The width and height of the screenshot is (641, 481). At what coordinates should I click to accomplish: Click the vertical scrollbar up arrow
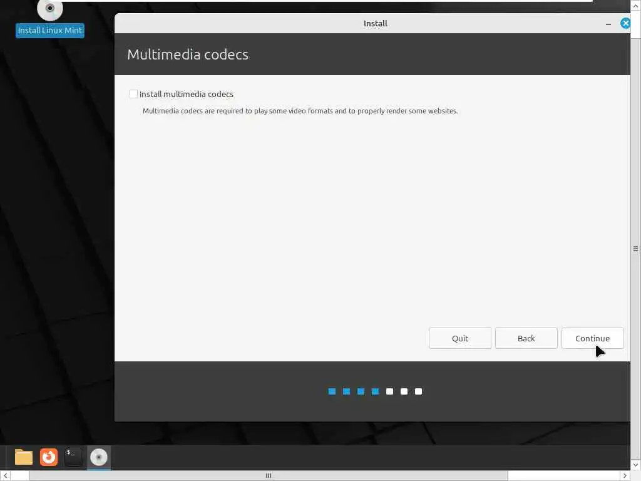point(636,5)
